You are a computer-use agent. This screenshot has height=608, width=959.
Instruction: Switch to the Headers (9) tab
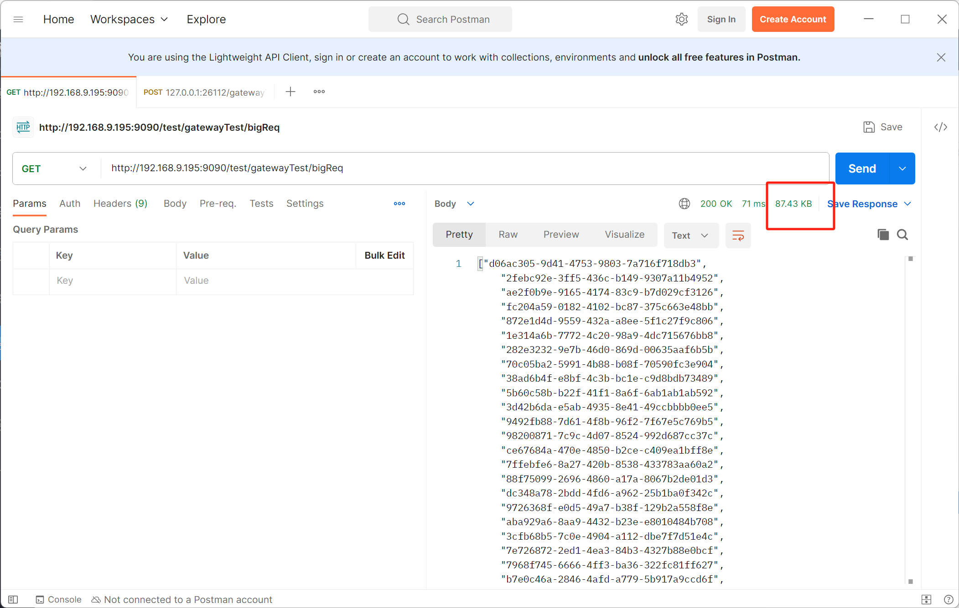click(120, 204)
